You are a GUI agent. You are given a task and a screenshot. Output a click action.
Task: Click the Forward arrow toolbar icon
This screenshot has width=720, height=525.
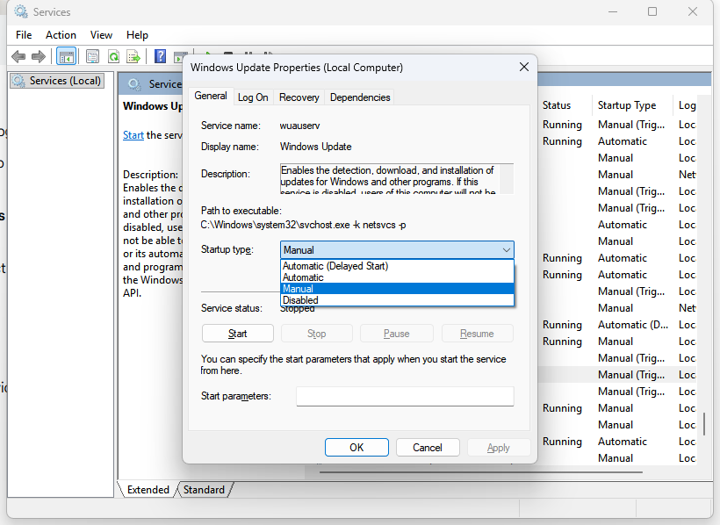(x=39, y=56)
